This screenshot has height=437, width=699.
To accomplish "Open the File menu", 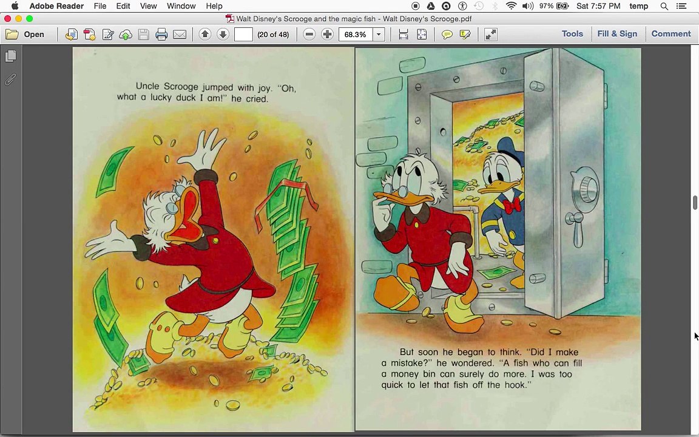I will [x=100, y=6].
